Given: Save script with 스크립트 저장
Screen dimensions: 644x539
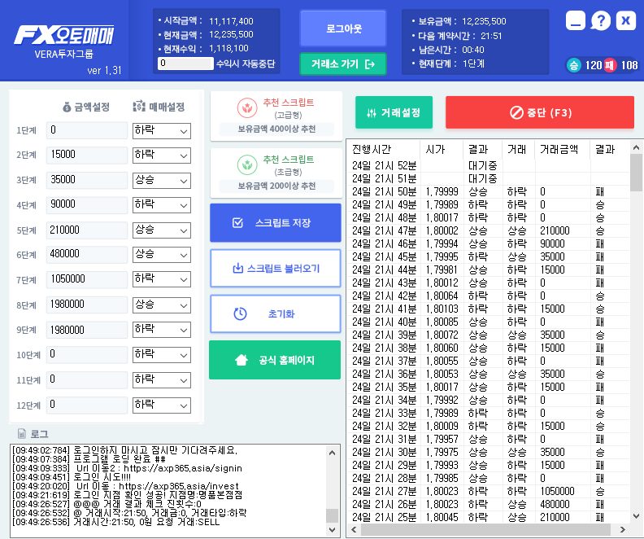Looking at the screenshot, I should click(x=276, y=222).
